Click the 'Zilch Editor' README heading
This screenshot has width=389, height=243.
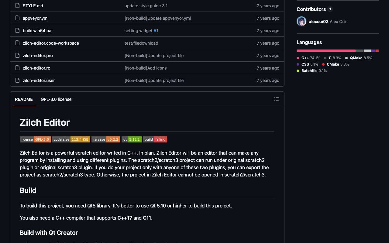pyautogui.click(x=45, y=122)
